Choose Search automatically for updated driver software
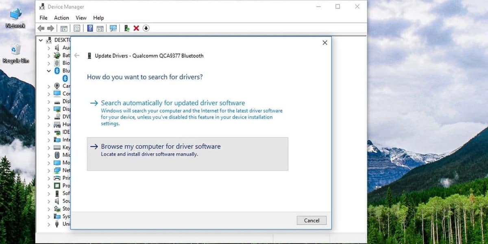The height and width of the screenshot is (244, 488). click(172, 102)
